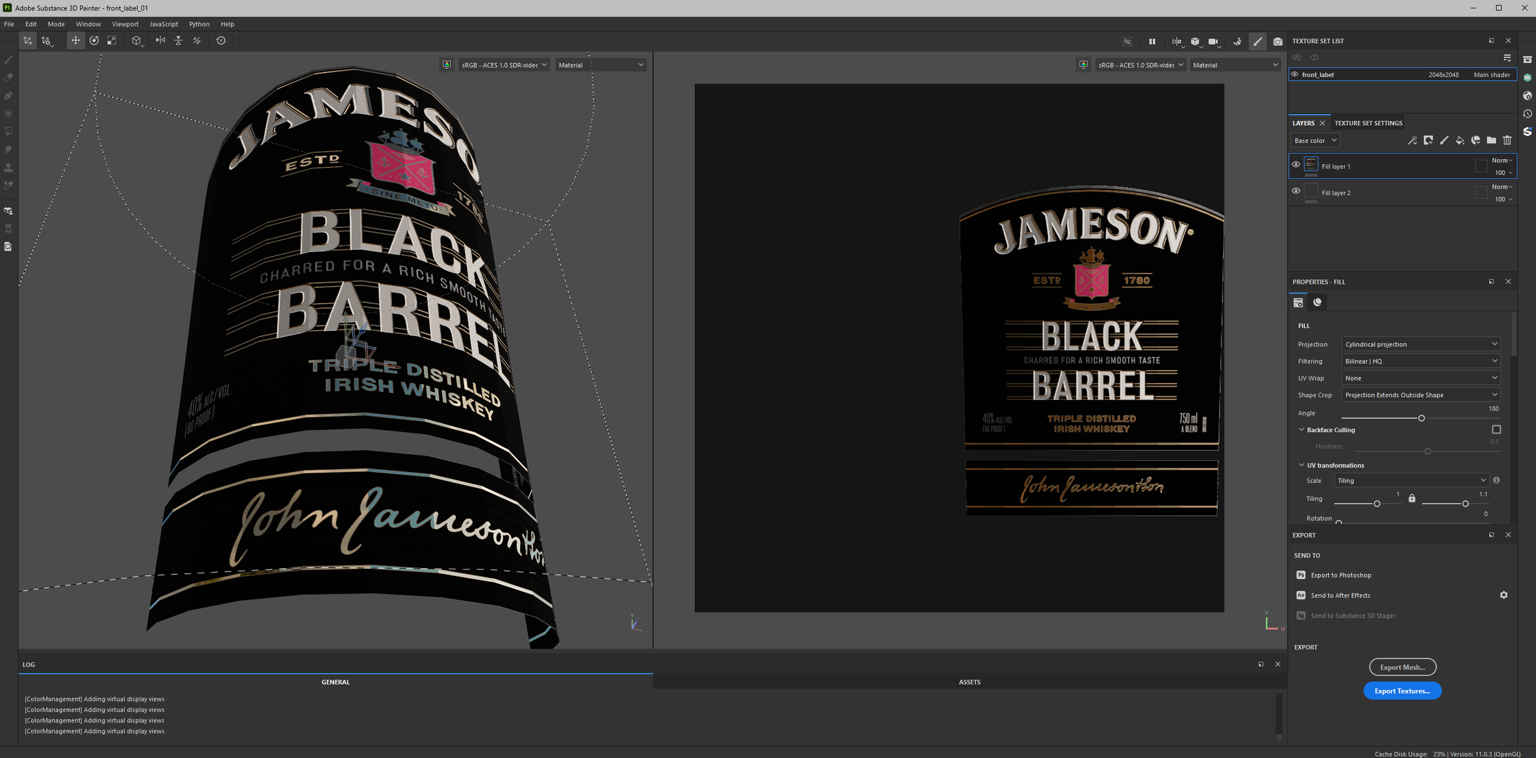Switch to the Assets tab in the log panel
Viewport: 1536px width, 758px height.
tap(970, 682)
